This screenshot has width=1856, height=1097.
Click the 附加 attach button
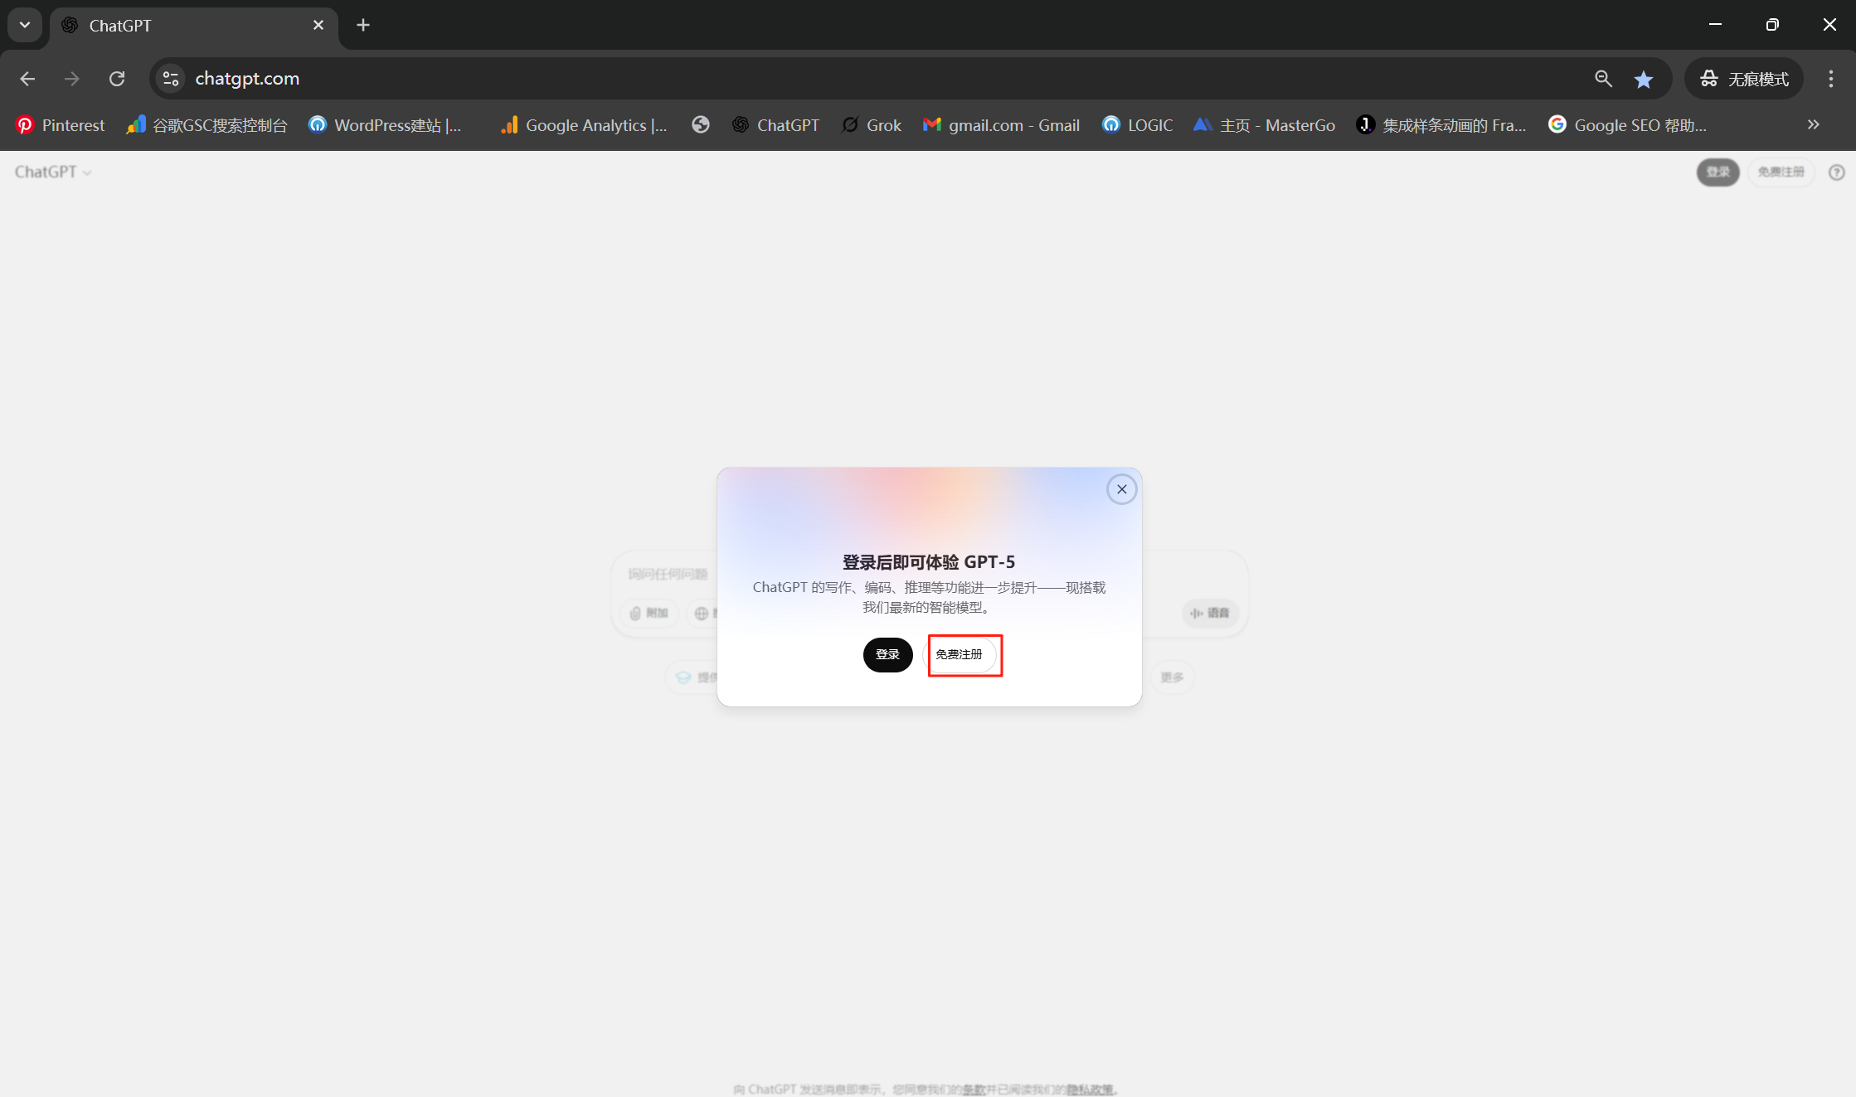click(649, 613)
